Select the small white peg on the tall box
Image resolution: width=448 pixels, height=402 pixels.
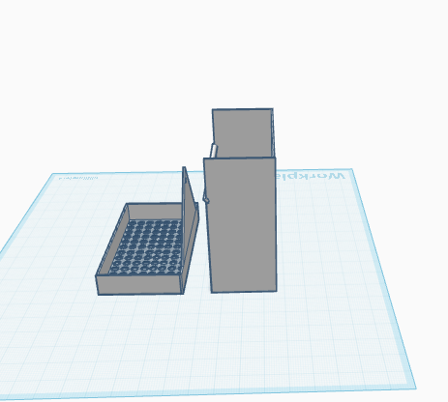pyautogui.click(x=214, y=151)
